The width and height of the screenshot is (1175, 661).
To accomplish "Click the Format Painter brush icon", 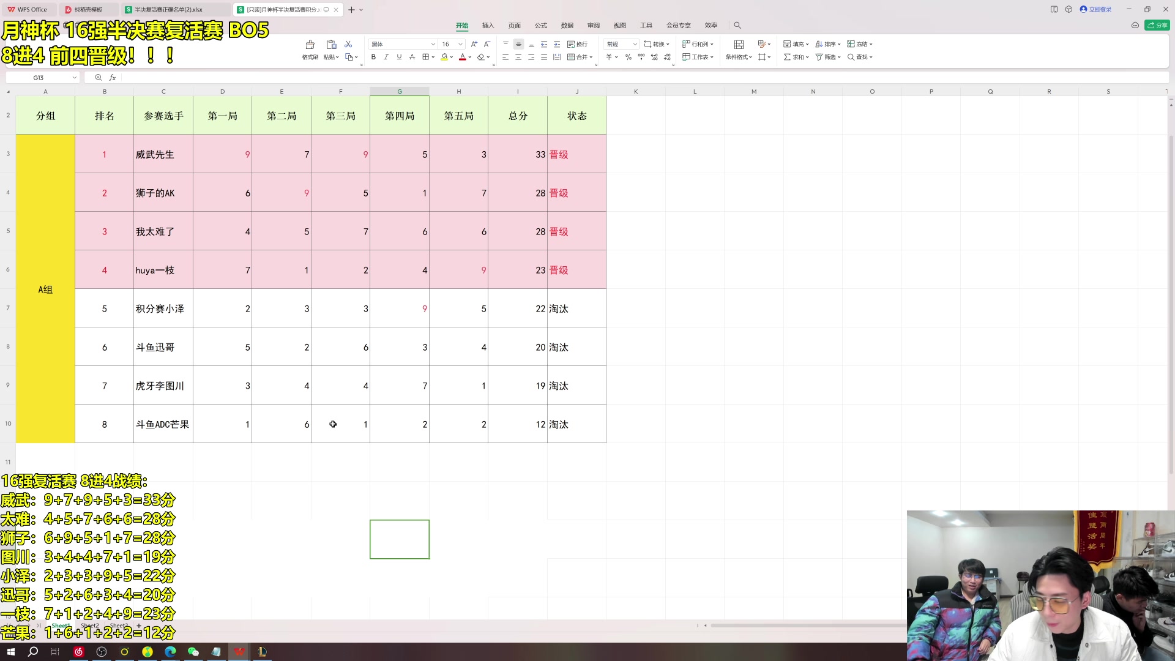I will (x=310, y=45).
